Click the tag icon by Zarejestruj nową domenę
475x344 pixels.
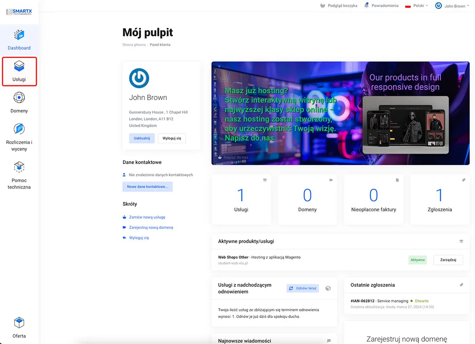coord(124,227)
